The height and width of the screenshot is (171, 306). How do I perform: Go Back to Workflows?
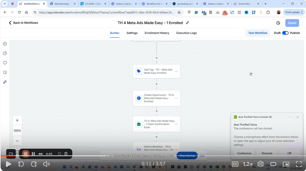pyautogui.click(x=23, y=23)
